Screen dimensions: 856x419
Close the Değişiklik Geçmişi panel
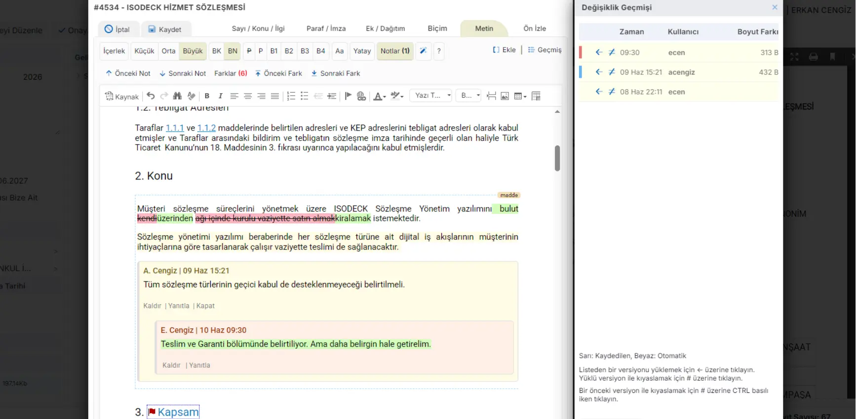pyautogui.click(x=775, y=7)
